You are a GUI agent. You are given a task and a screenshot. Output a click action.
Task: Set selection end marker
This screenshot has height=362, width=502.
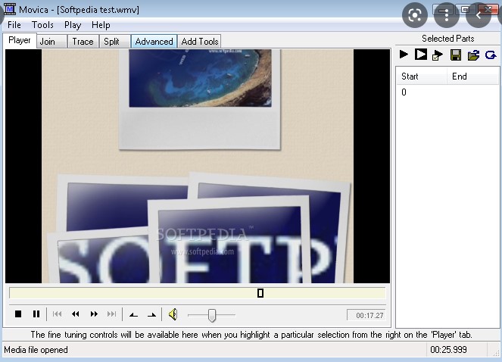pyautogui.click(x=151, y=315)
